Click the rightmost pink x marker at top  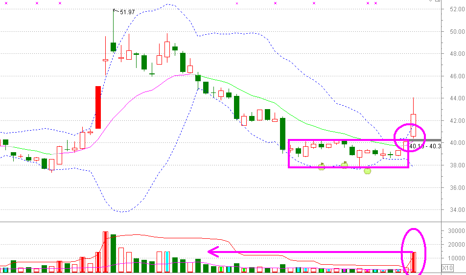(x=375, y=3)
